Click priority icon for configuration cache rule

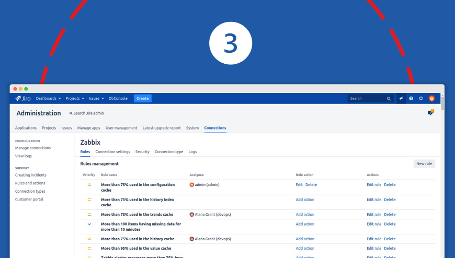pos(89,185)
